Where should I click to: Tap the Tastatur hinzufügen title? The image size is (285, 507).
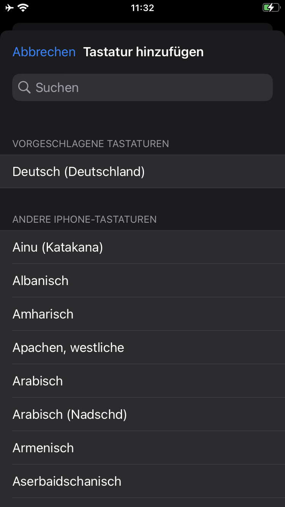click(x=143, y=52)
